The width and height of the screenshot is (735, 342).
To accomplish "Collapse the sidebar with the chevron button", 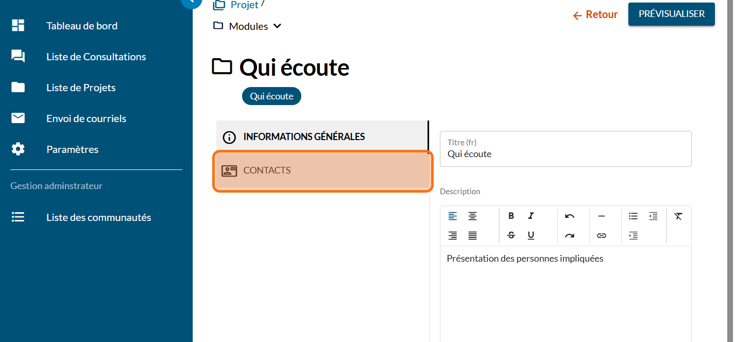I will [x=192, y=2].
